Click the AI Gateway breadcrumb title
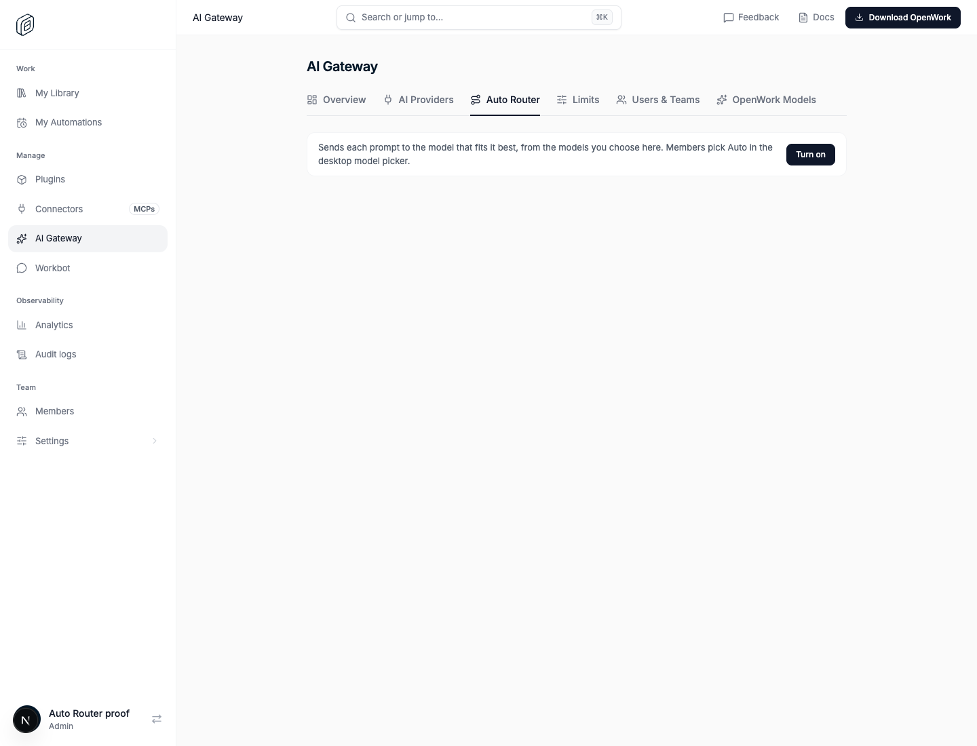Viewport: 977px width, 746px height. point(218,18)
